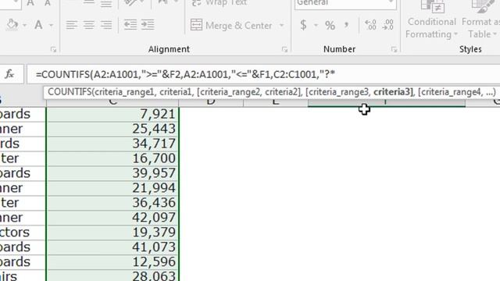Click the Increase Indent icon
500x281 pixels.
click(x=148, y=25)
